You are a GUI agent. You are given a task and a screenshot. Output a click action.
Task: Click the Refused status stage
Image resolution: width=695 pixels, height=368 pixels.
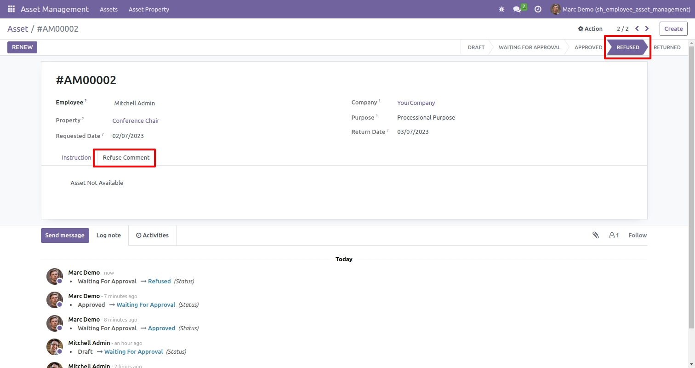[x=628, y=47]
